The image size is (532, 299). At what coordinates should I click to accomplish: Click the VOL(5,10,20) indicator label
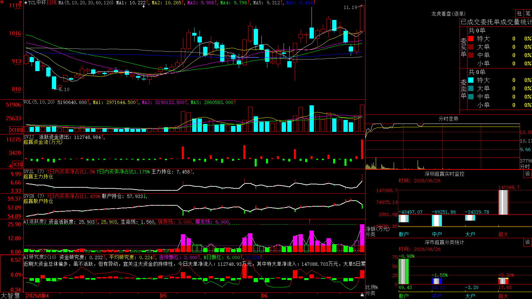tap(39, 102)
